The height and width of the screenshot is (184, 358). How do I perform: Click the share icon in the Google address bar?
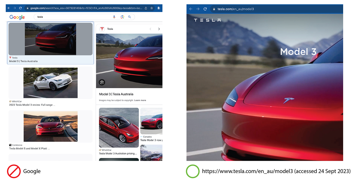(146, 8)
